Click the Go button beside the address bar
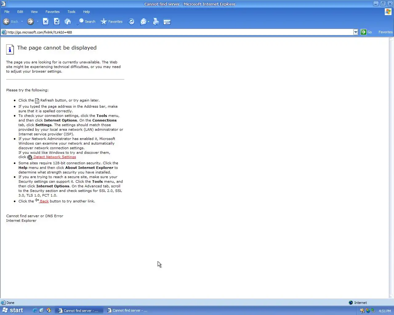The width and height of the screenshot is (394, 315). tap(366, 32)
